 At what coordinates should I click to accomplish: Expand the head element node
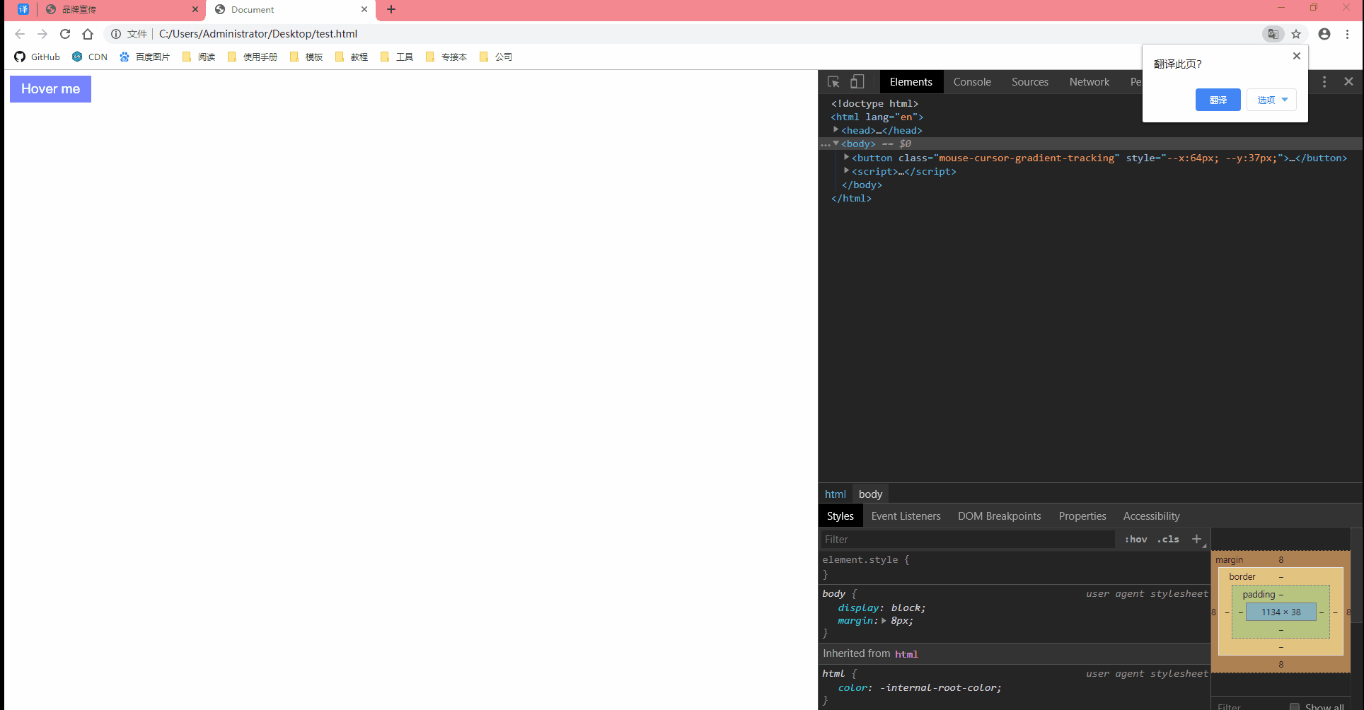[836, 130]
